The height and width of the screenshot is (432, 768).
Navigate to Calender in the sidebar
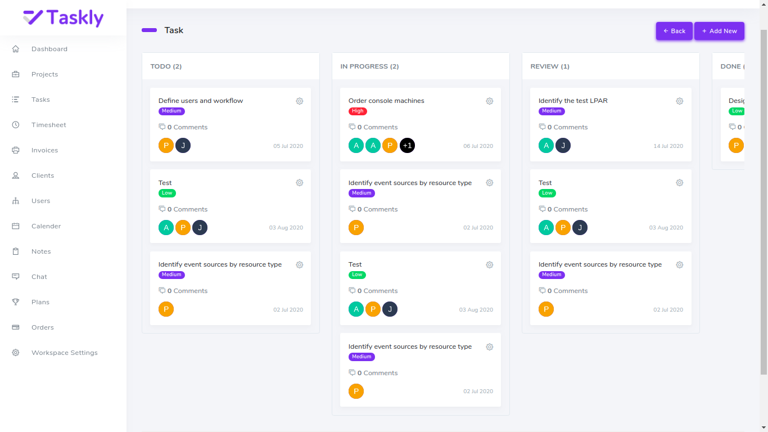[16, 226]
